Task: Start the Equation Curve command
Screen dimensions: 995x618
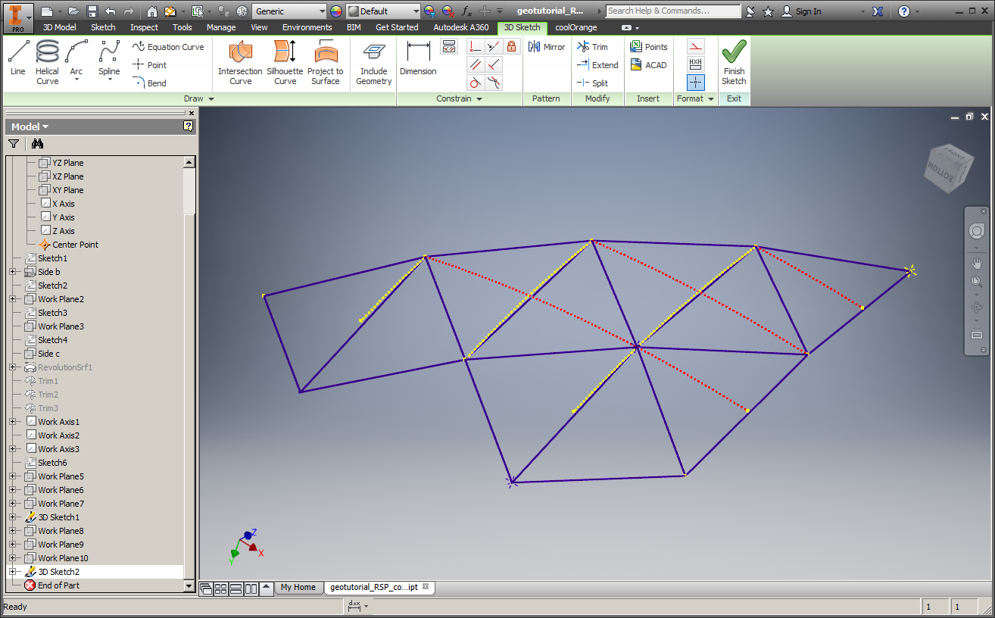Action: [168, 47]
